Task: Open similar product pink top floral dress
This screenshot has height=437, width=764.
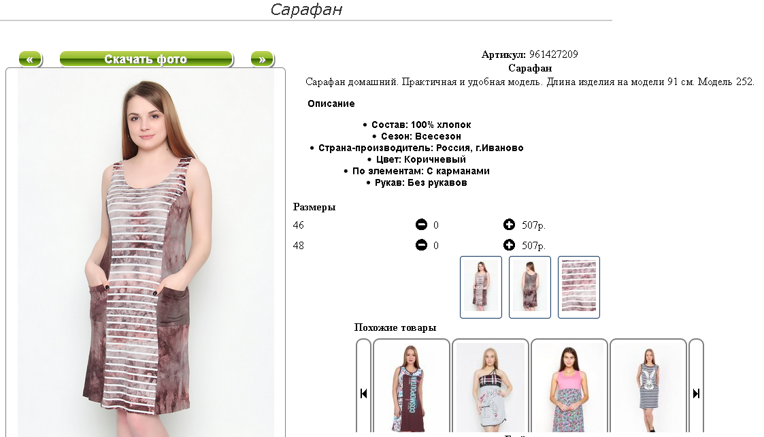Action: [x=569, y=387]
